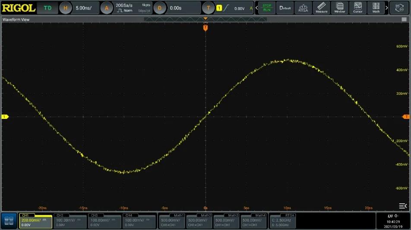Toggle the CH2 channel tab
The height and width of the screenshot is (230, 411).
coord(70,221)
